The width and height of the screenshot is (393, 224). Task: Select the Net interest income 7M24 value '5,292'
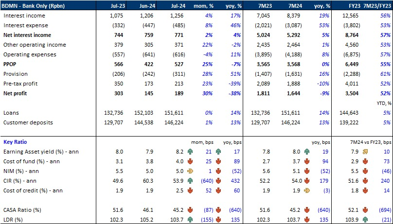click(x=293, y=35)
